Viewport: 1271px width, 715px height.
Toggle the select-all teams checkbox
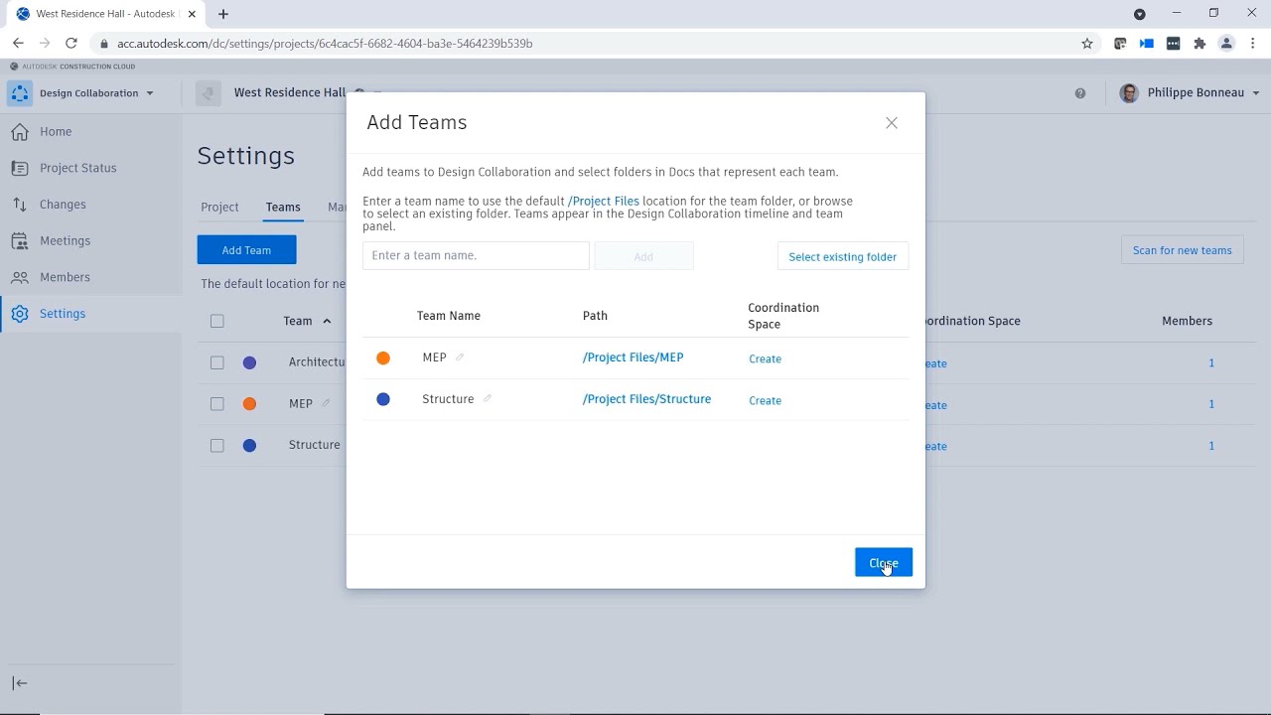(x=217, y=321)
